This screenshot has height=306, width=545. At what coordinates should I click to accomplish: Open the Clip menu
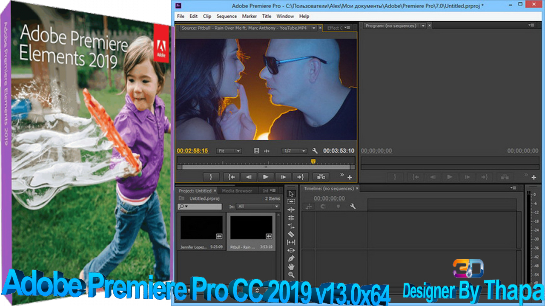[207, 16]
